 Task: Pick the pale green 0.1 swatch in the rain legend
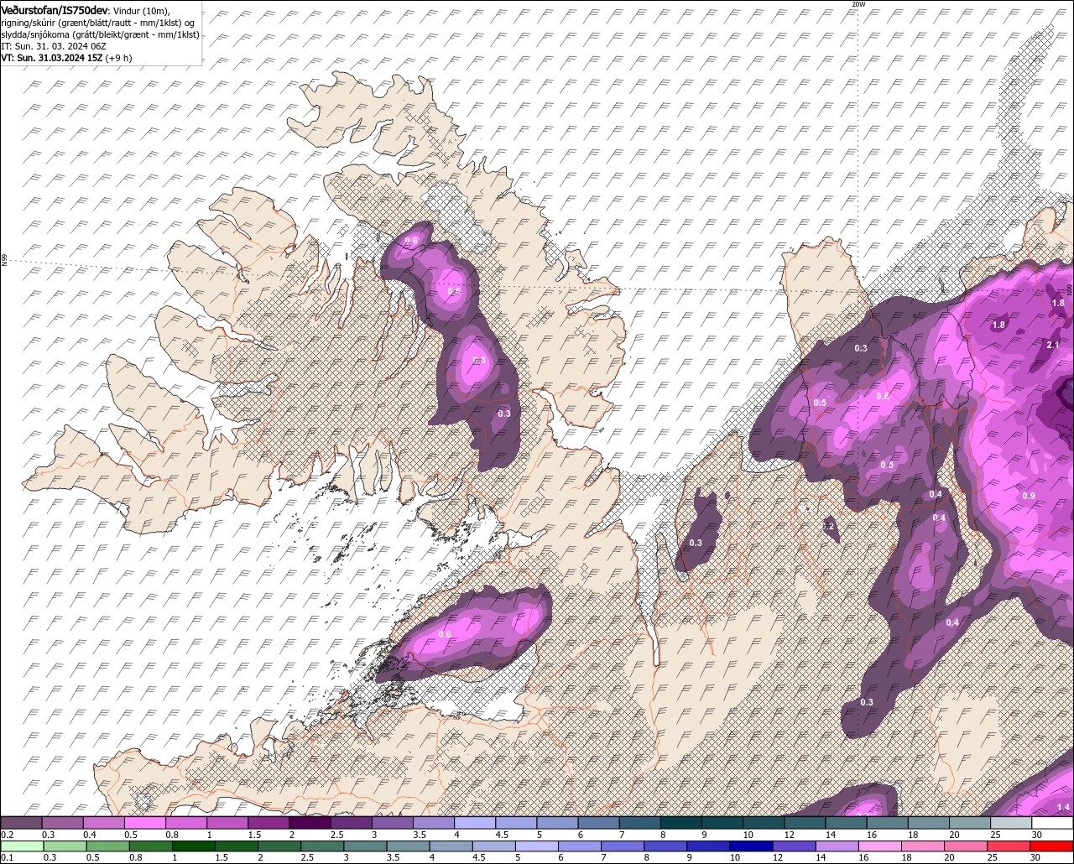point(21,846)
